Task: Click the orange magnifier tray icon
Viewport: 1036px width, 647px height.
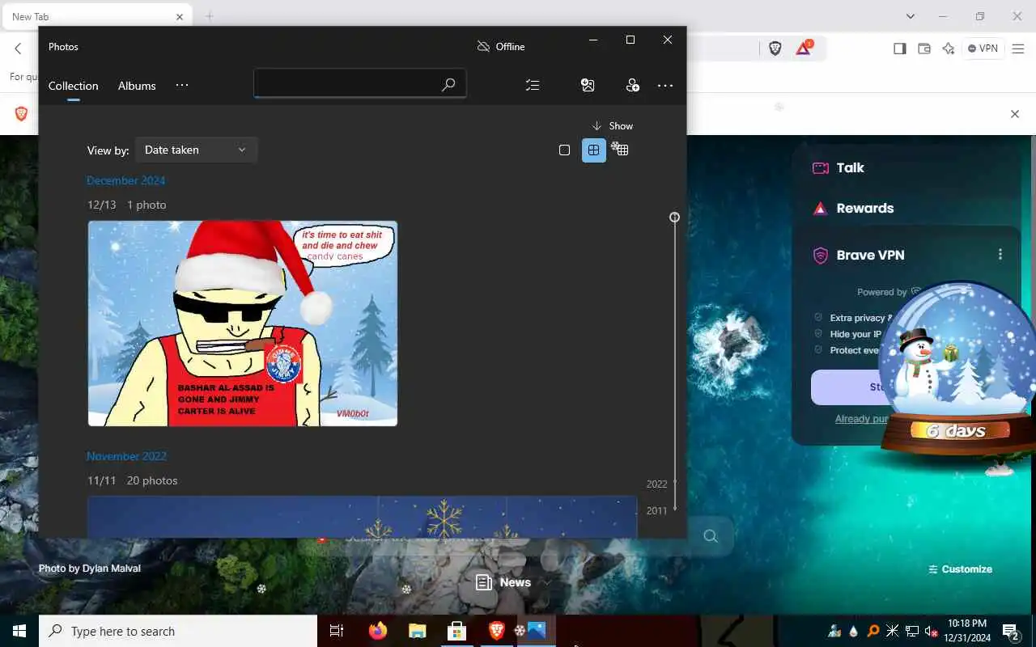Action: 873,632
